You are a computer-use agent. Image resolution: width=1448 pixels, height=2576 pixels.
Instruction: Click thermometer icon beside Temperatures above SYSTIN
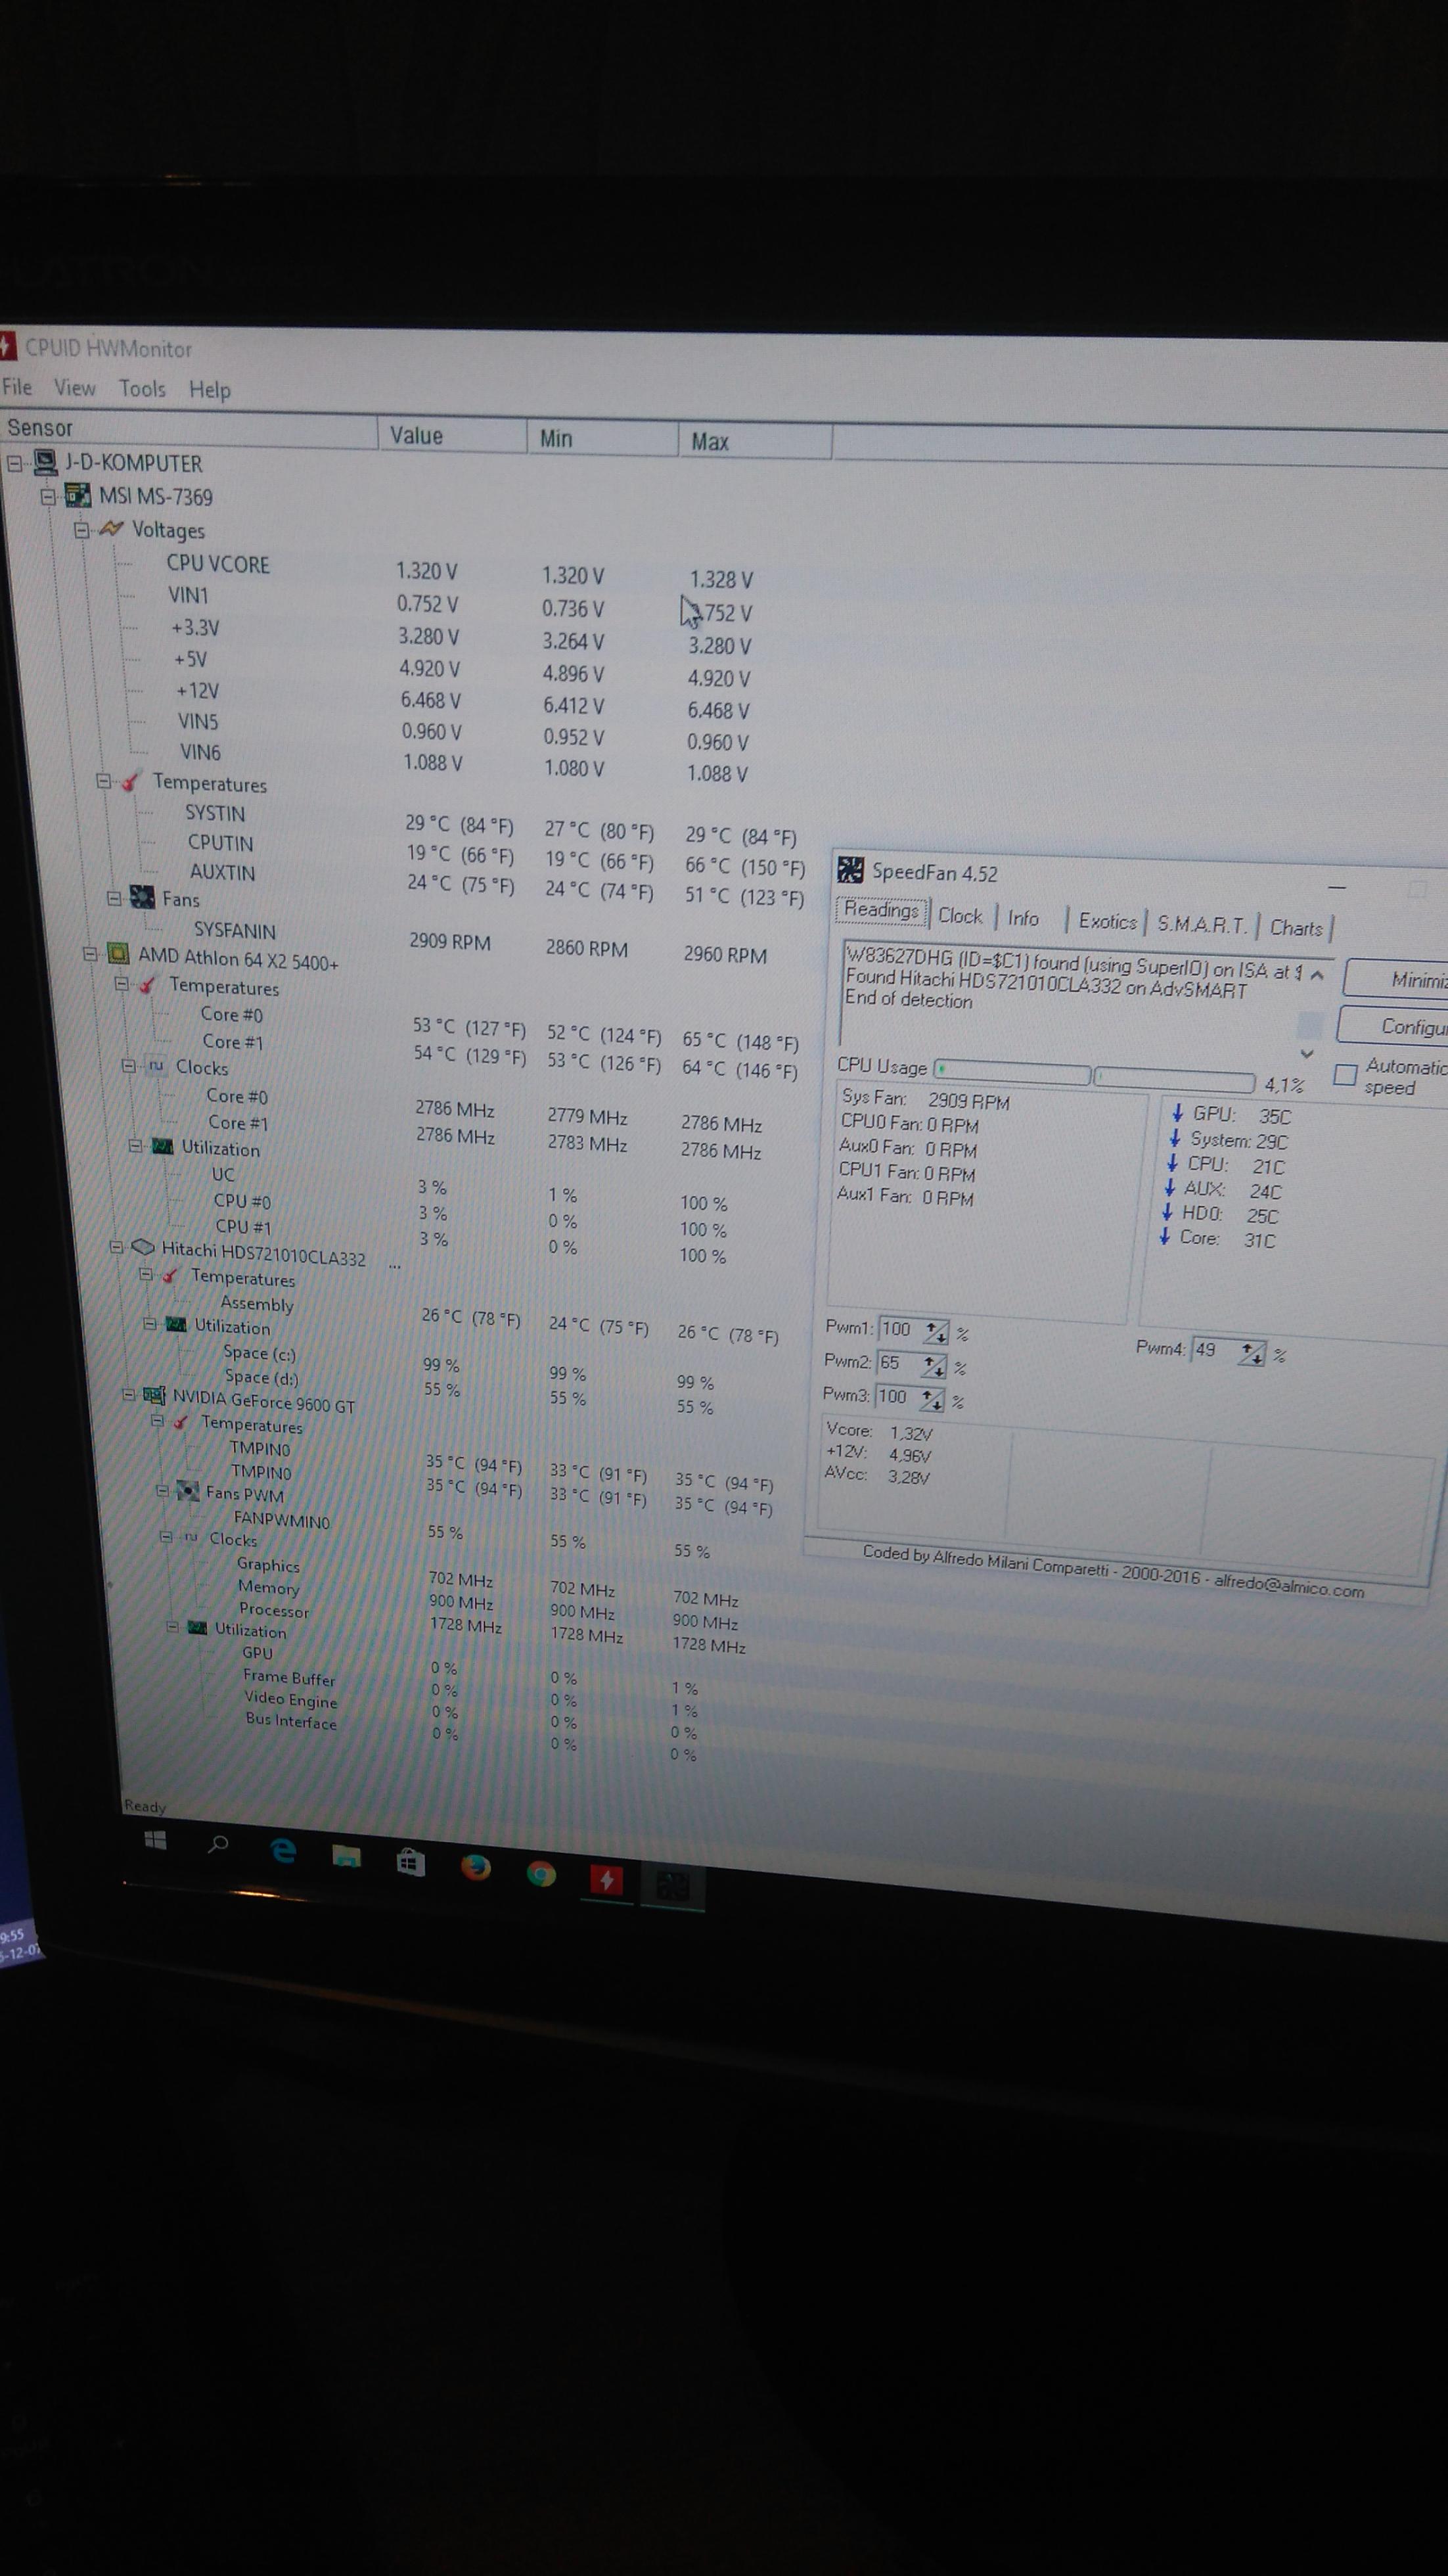tap(131, 781)
